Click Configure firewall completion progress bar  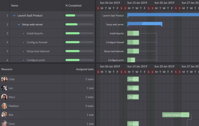(80, 42)
